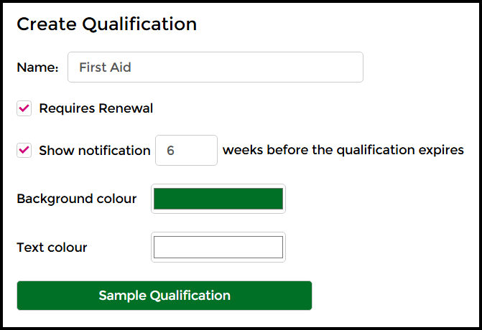
Task: Uncheck the Show notification checkbox
Action: (x=24, y=150)
